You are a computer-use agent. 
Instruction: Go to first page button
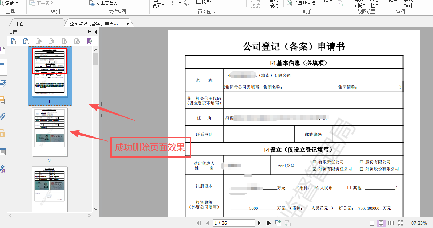(198, 223)
